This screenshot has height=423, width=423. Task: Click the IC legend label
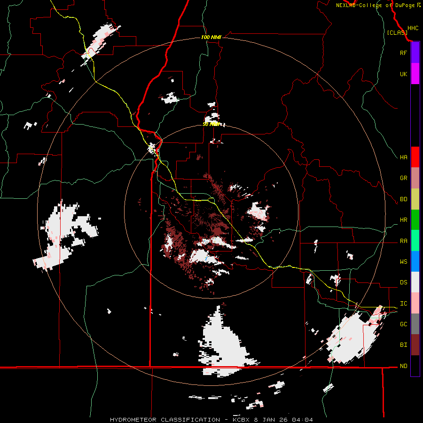[x=403, y=304]
